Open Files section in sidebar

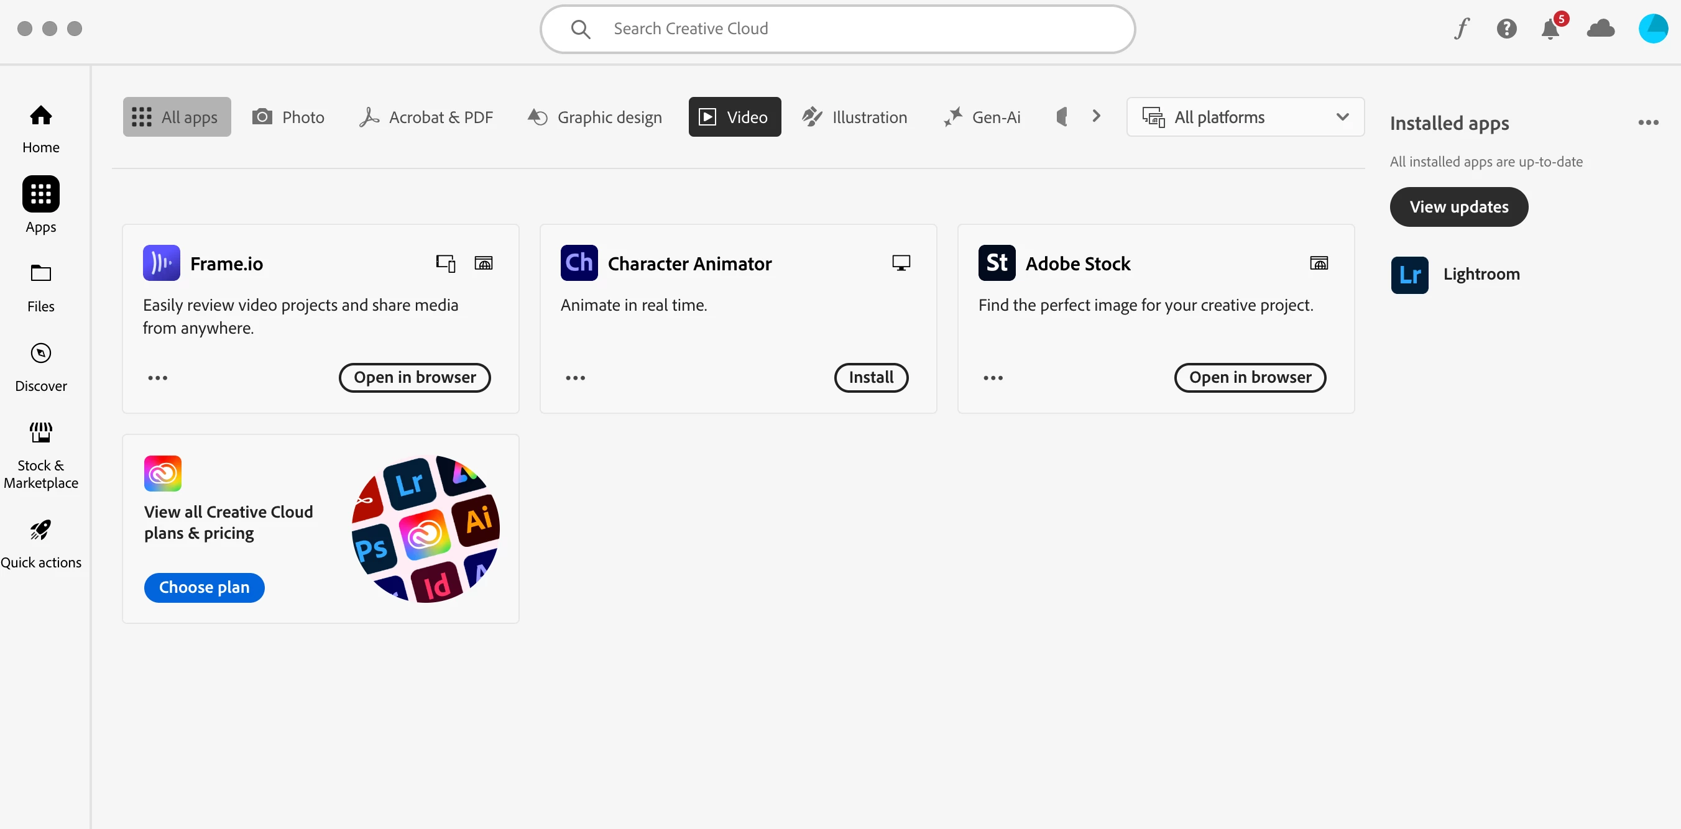[x=40, y=287]
